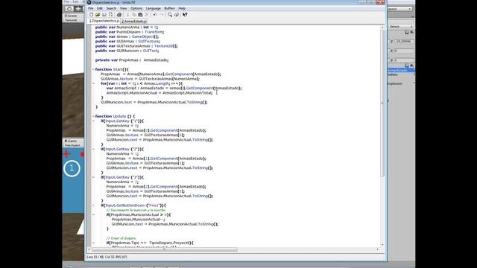
Task: Collapse the for loop fold marker
Action: click(93, 83)
